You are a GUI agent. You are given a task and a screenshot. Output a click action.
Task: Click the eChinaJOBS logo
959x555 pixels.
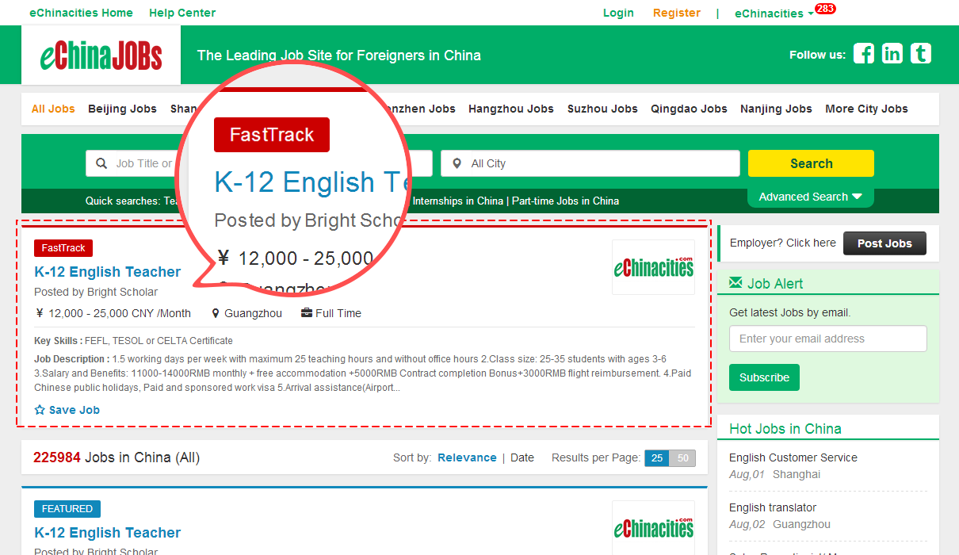point(101,55)
